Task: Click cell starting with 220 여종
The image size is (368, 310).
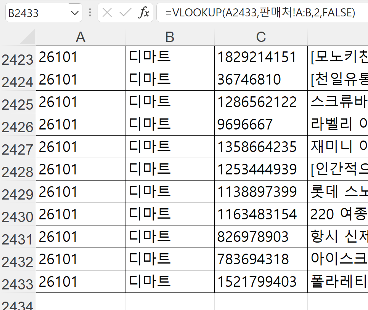Action: pyautogui.click(x=338, y=214)
